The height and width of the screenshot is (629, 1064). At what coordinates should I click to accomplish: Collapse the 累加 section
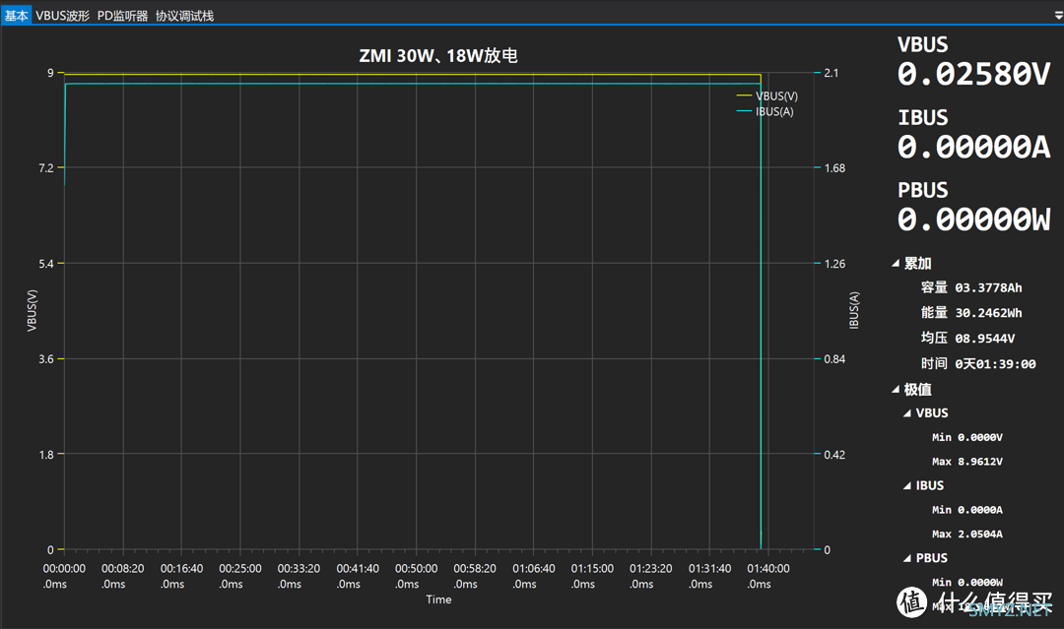point(896,264)
